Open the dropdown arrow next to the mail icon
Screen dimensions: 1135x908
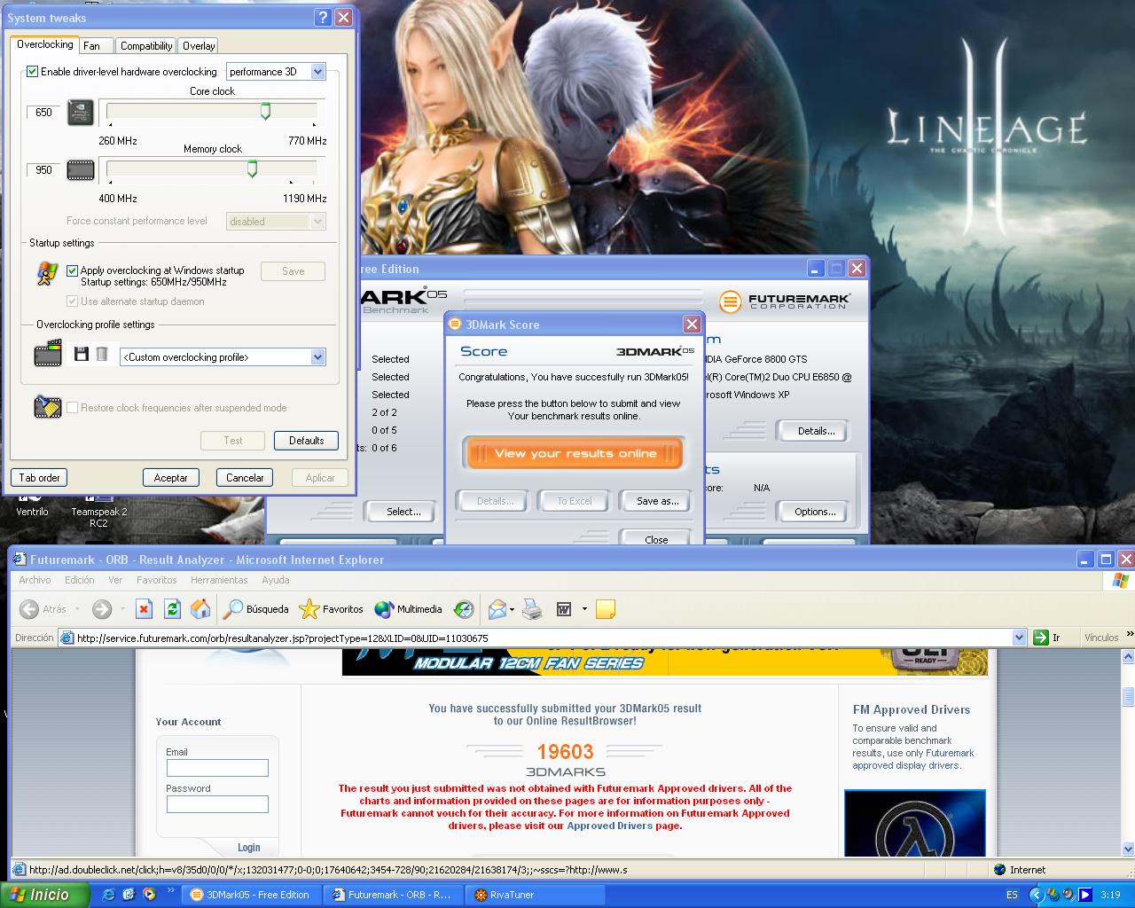[513, 609]
